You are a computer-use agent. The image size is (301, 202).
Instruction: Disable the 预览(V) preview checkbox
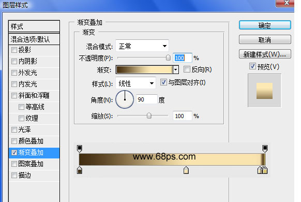coord(252,66)
